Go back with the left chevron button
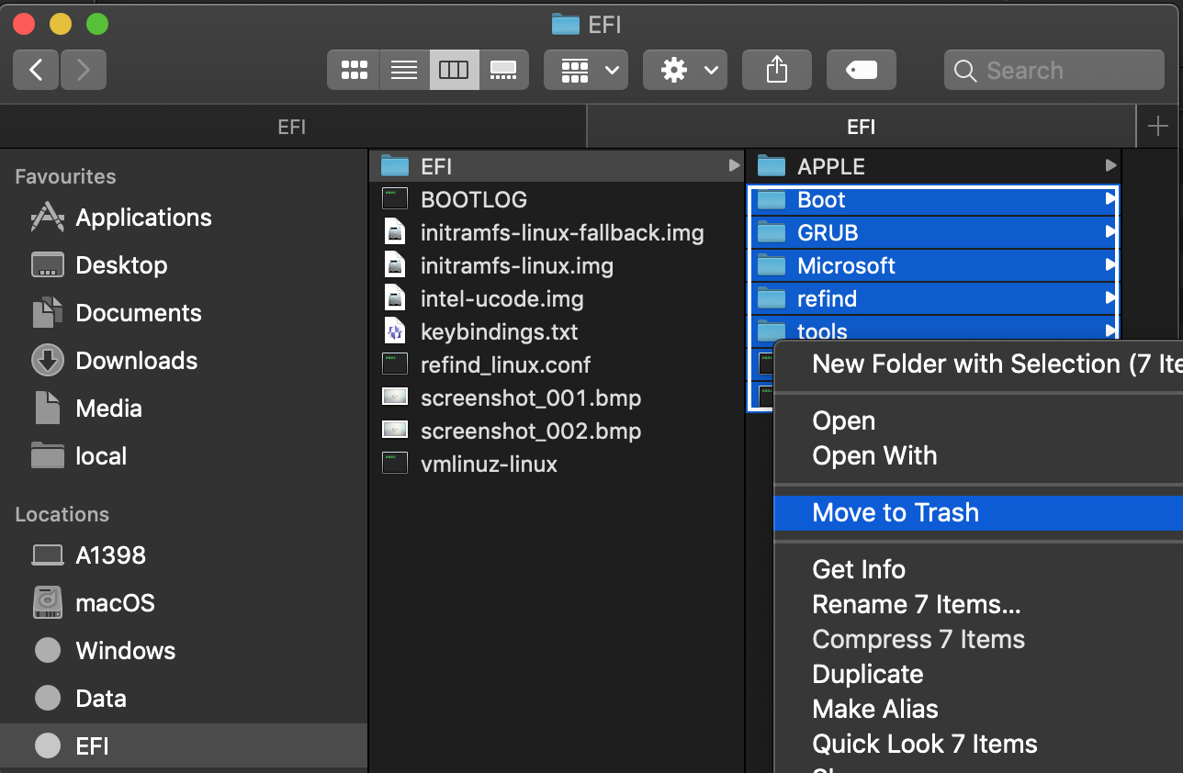Screen dimensions: 1183x773 coord(37,70)
